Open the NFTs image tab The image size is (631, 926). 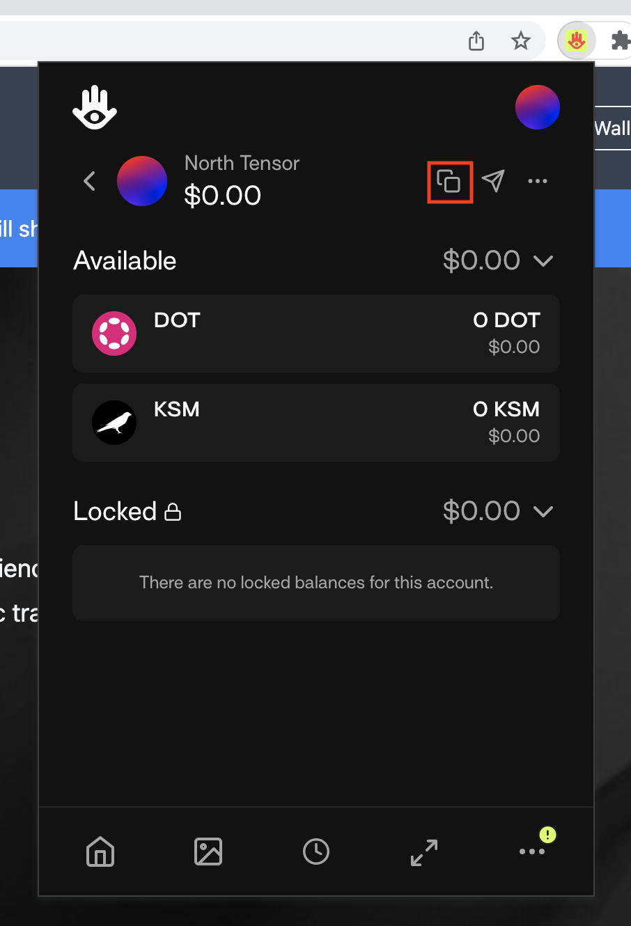[208, 851]
